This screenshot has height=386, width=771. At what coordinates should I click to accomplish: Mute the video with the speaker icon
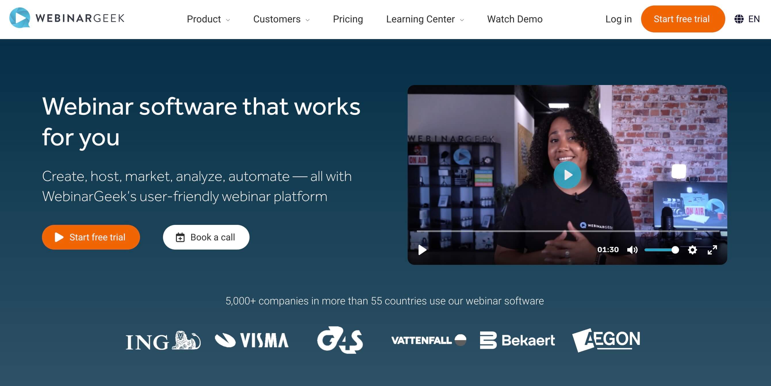click(x=632, y=250)
